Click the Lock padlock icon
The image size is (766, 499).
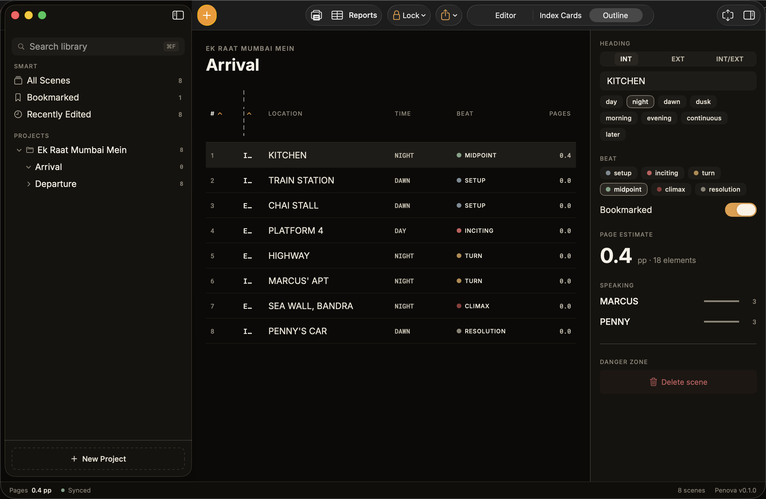coord(396,15)
